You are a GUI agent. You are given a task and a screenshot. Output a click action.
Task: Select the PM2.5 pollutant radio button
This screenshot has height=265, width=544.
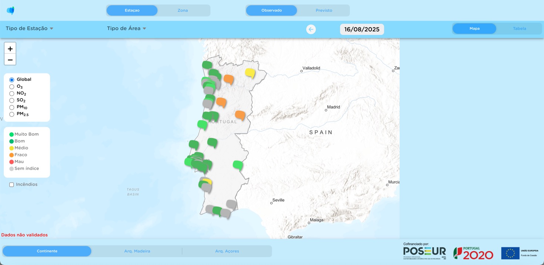point(12,115)
